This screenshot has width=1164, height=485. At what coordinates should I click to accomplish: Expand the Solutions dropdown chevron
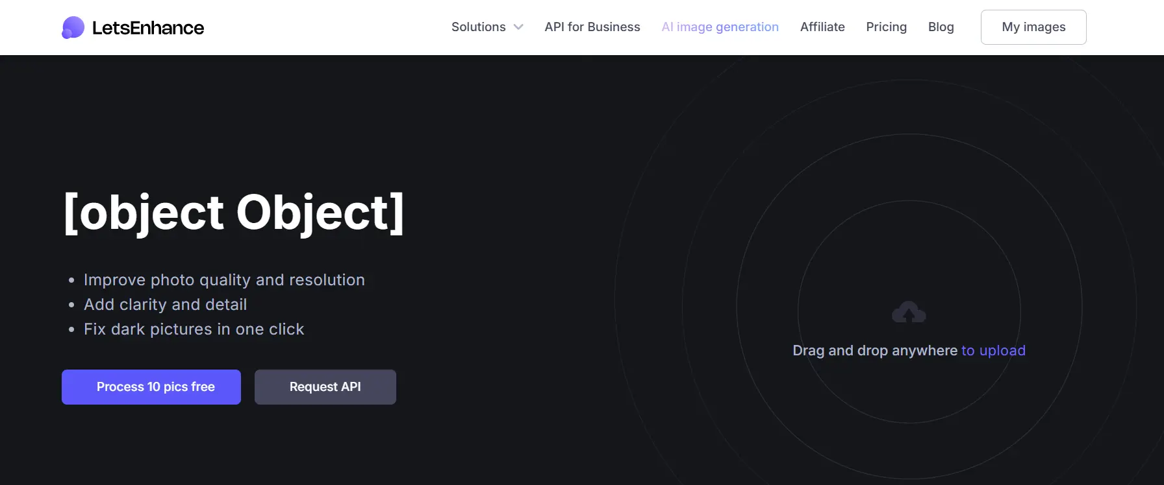point(518,27)
